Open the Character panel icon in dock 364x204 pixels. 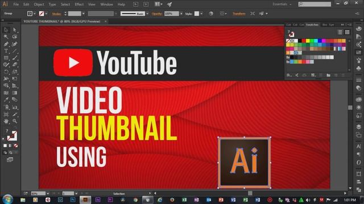click(x=359, y=146)
